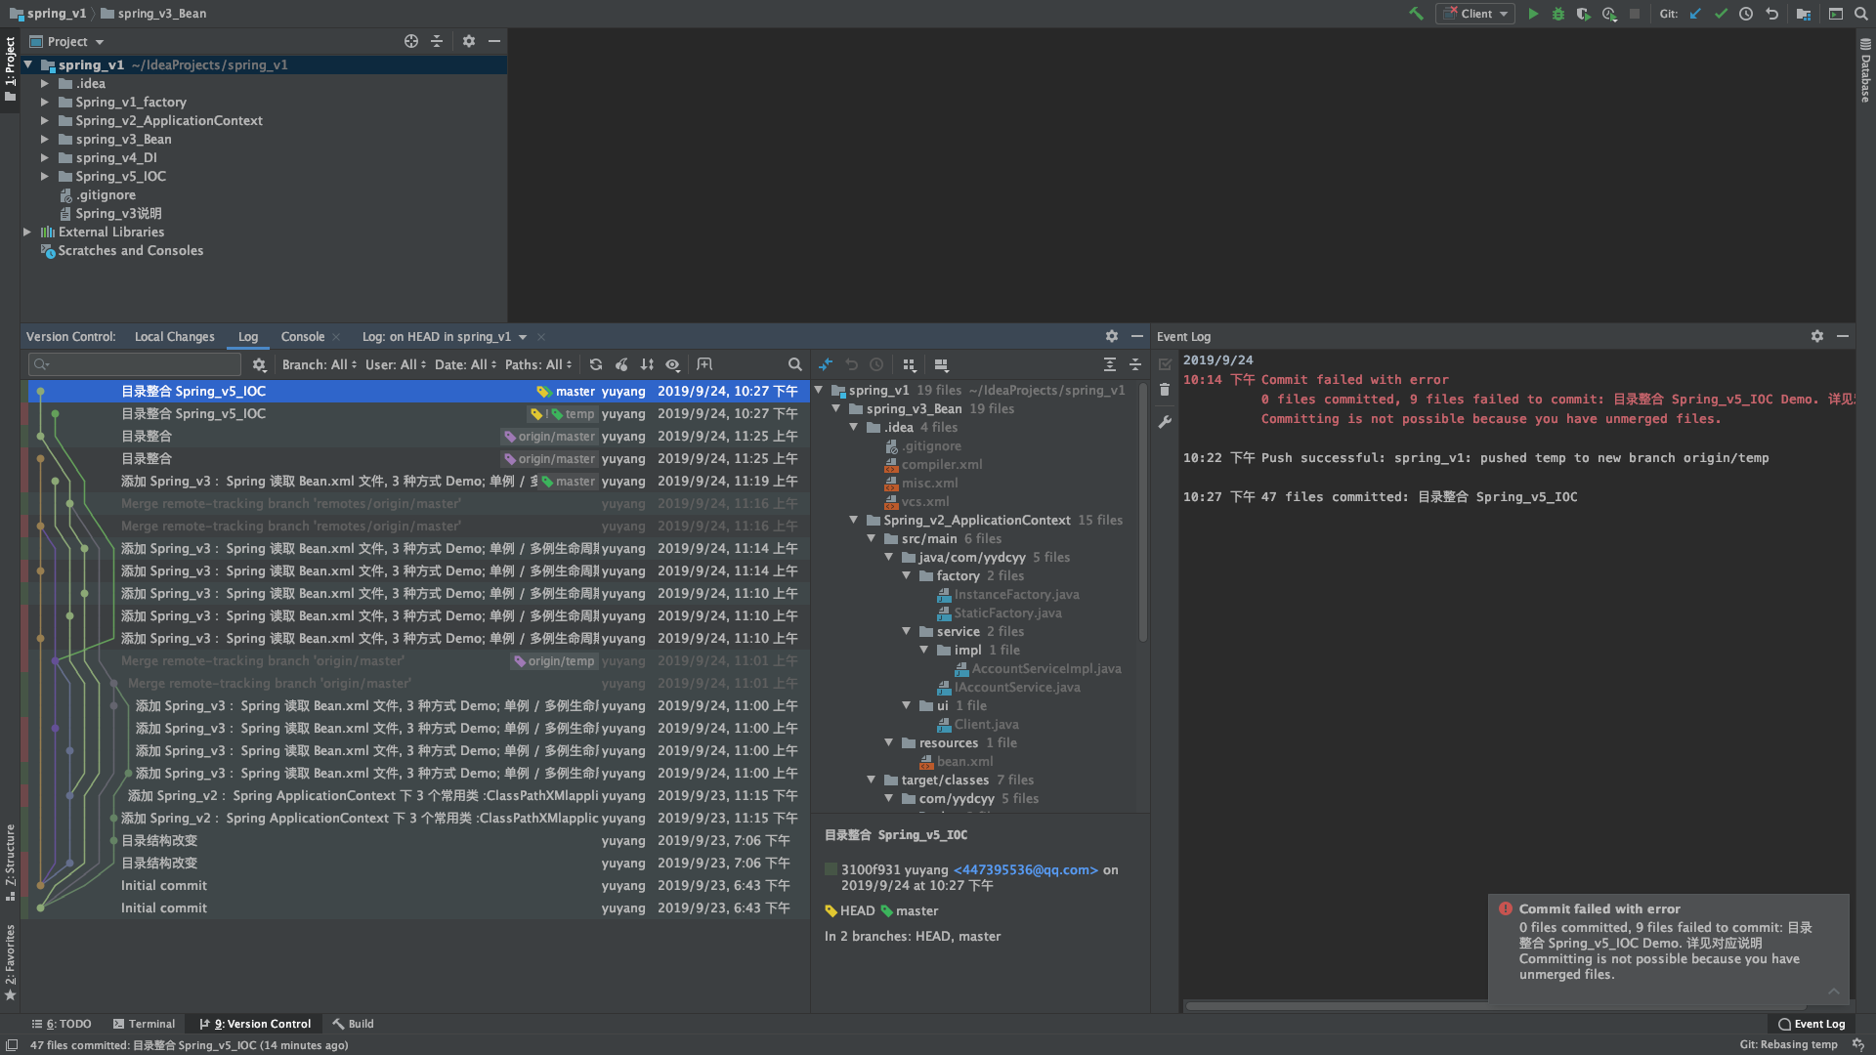Switch to the Console tab

(x=302, y=336)
